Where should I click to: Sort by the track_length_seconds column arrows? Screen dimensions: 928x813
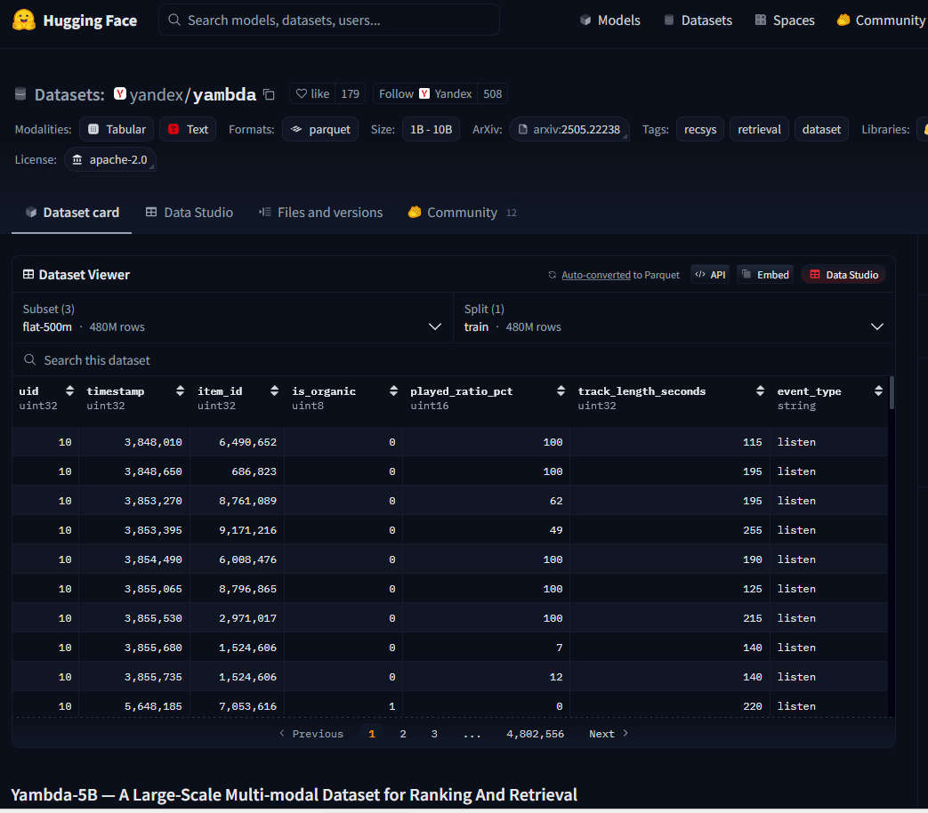760,390
